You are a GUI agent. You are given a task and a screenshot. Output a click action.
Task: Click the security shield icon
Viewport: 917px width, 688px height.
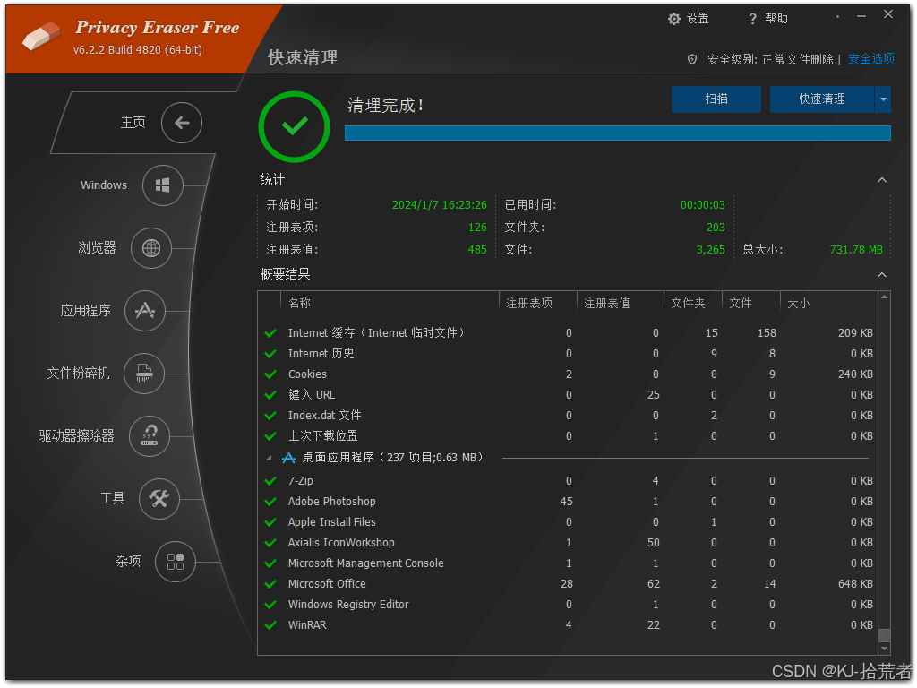(x=692, y=59)
